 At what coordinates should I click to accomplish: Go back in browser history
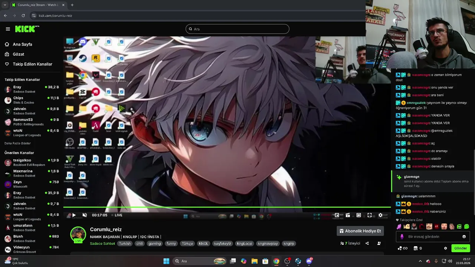pos(5,16)
